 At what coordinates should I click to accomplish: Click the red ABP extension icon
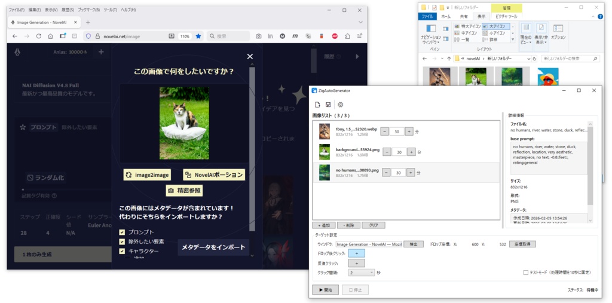[335, 36]
